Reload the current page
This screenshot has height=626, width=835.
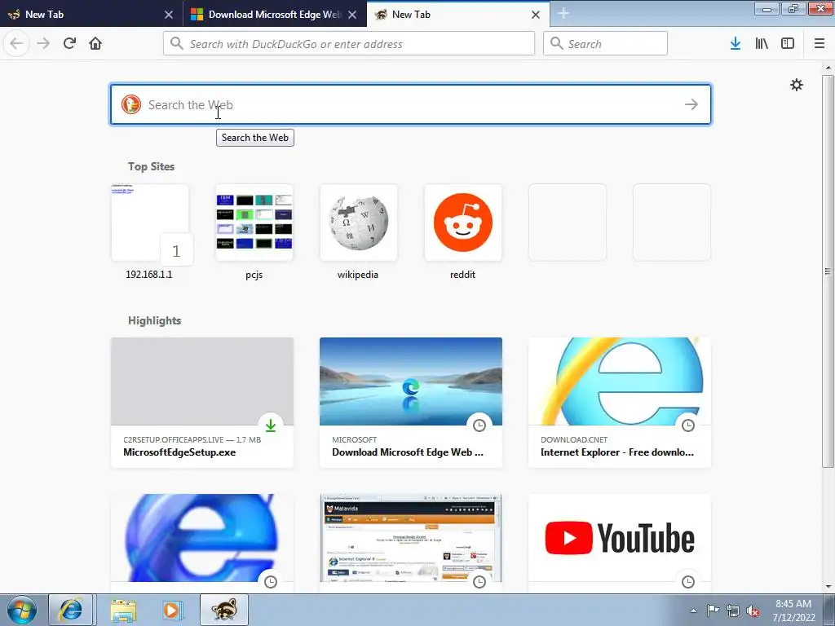(x=69, y=43)
